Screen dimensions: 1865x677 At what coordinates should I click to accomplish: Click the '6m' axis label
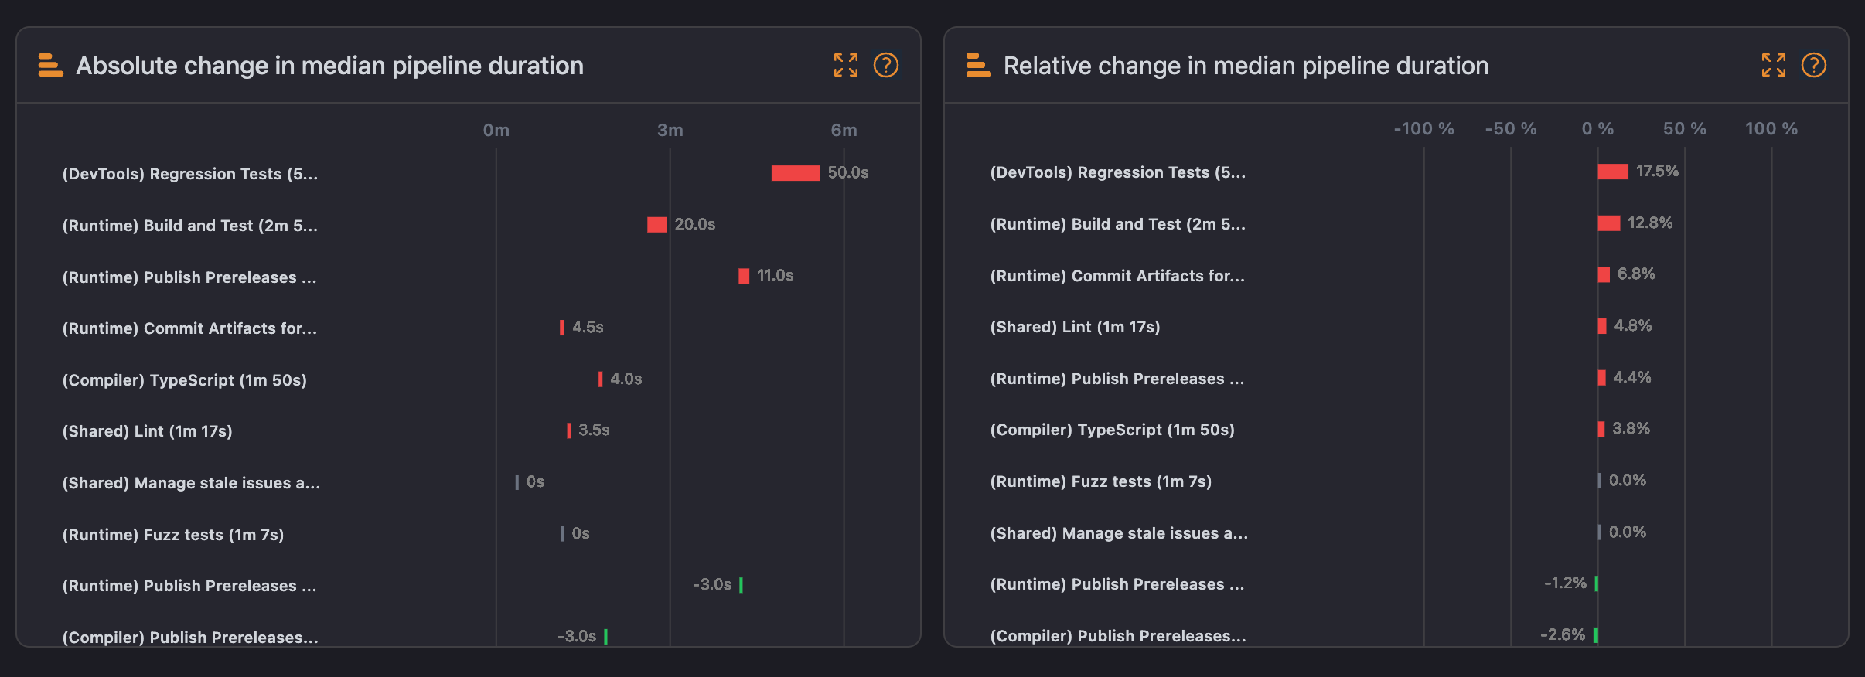point(844,130)
